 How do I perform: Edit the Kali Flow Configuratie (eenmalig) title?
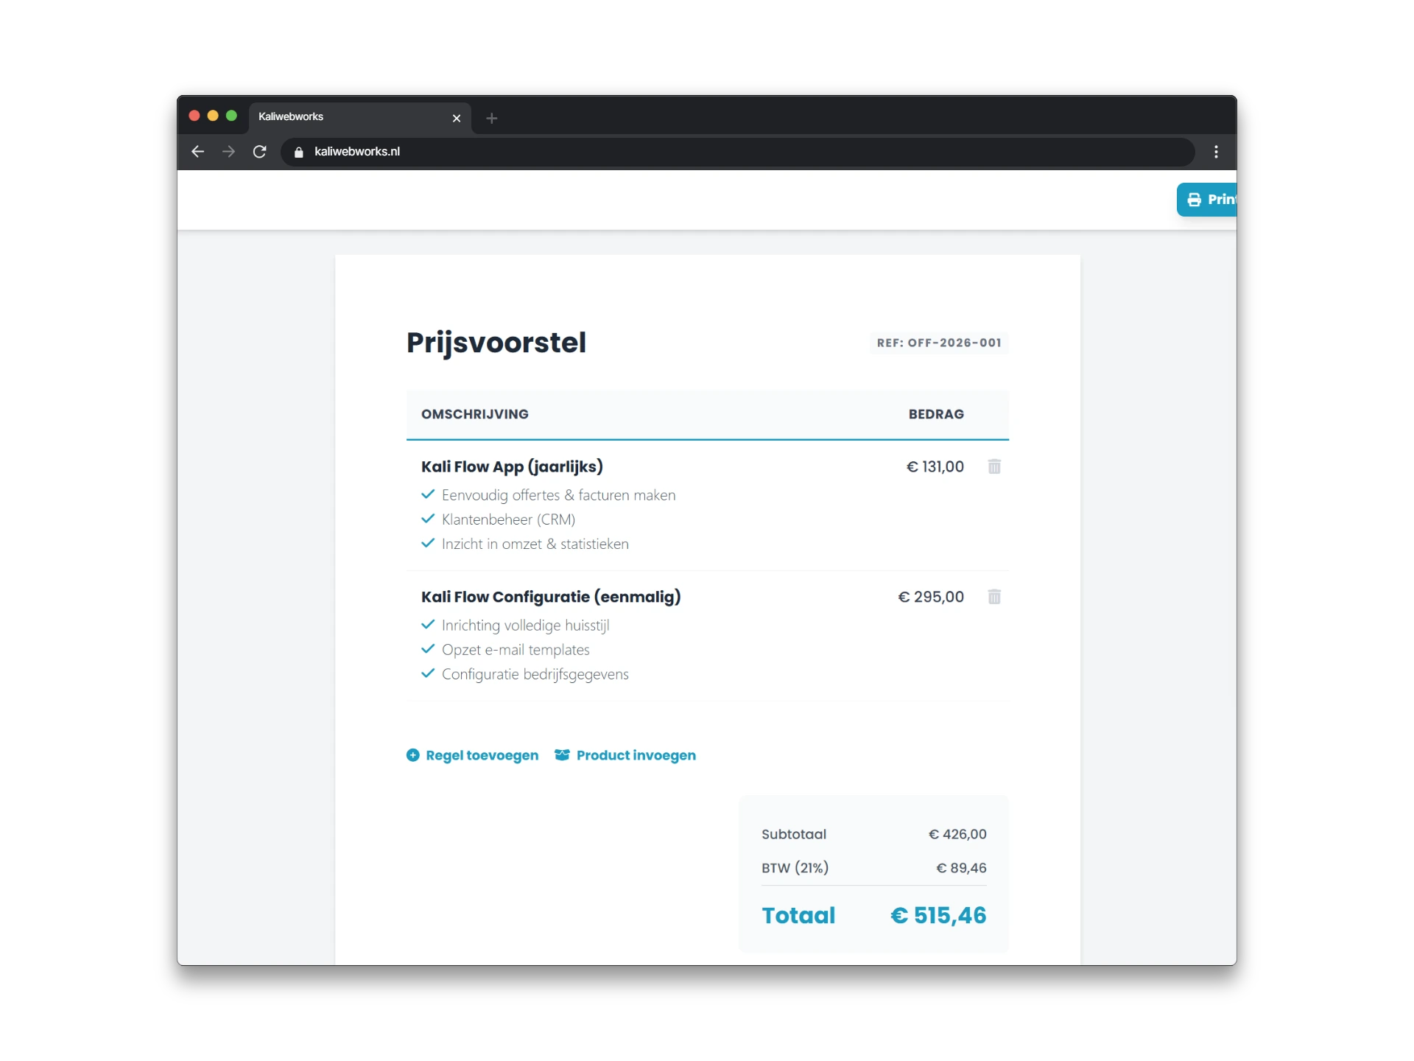pos(551,597)
